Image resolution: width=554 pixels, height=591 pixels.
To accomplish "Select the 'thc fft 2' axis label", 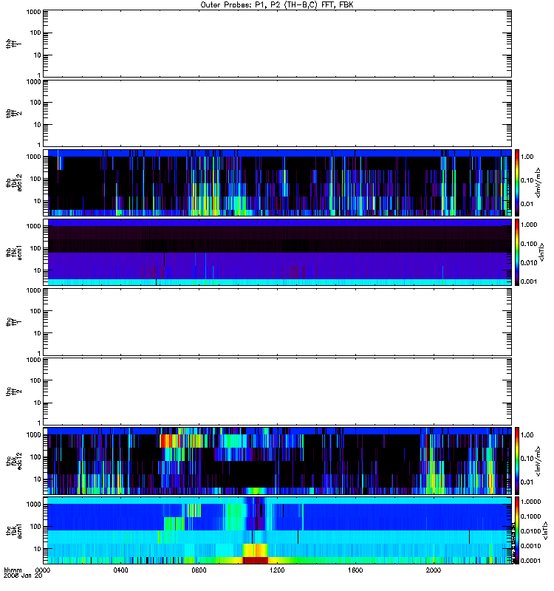I will (13, 392).
